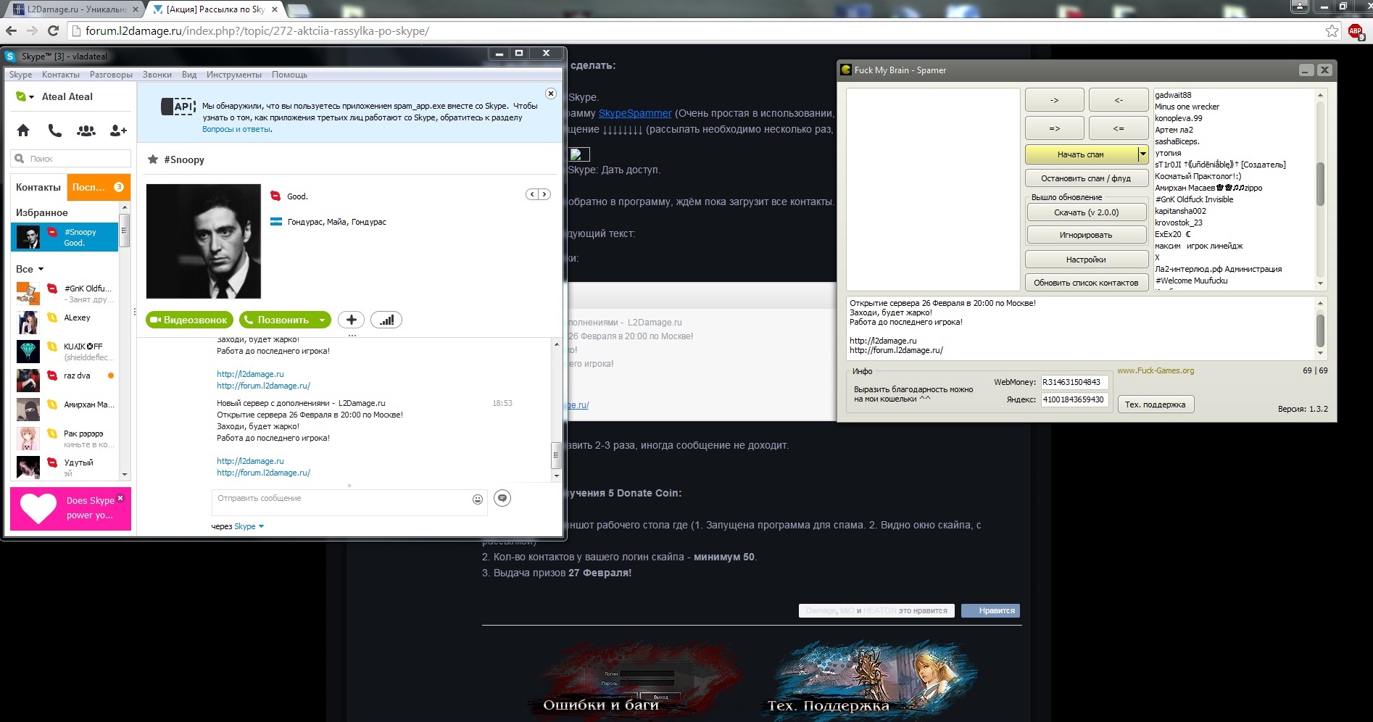
Task: Open the SkypeSpammer link on forum page
Action: tap(635, 113)
